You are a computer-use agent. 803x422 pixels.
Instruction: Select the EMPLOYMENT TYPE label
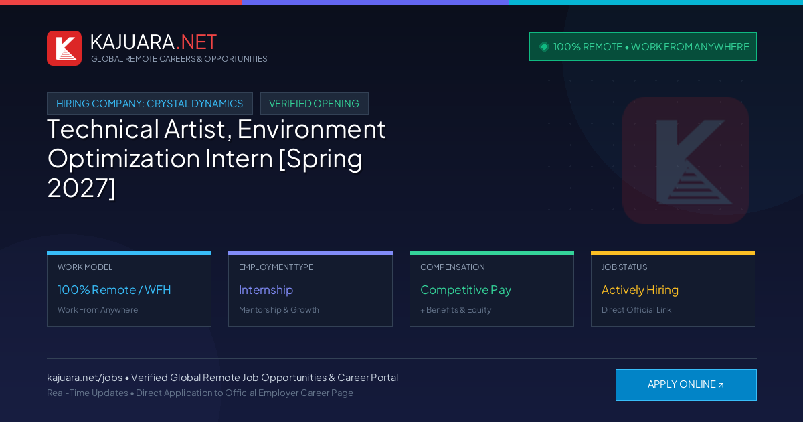click(276, 267)
